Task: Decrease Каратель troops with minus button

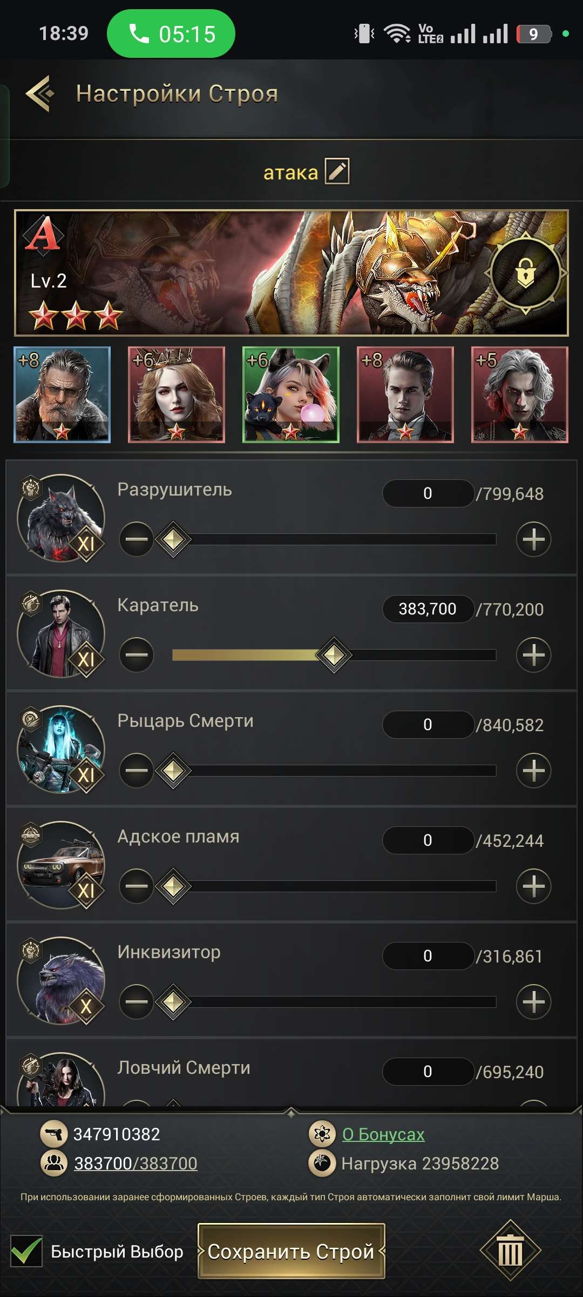Action: 137,655
